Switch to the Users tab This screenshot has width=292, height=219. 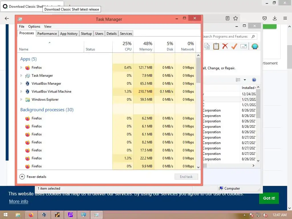(x=99, y=34)
